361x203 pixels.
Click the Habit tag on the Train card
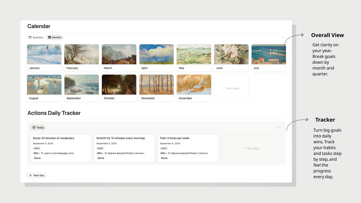click(x=164, y=148)
